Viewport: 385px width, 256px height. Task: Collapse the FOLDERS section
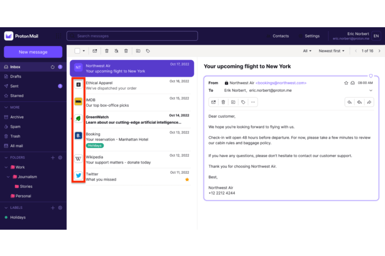pos(6,157)
